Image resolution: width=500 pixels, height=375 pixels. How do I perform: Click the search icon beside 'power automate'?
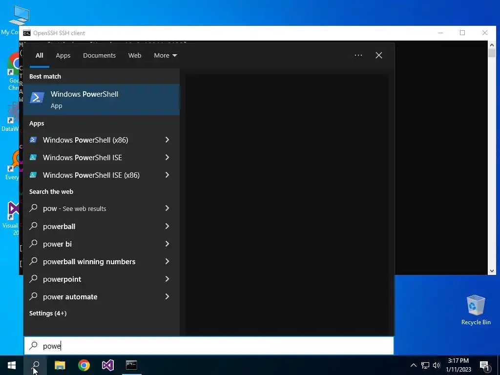[34, 296]
